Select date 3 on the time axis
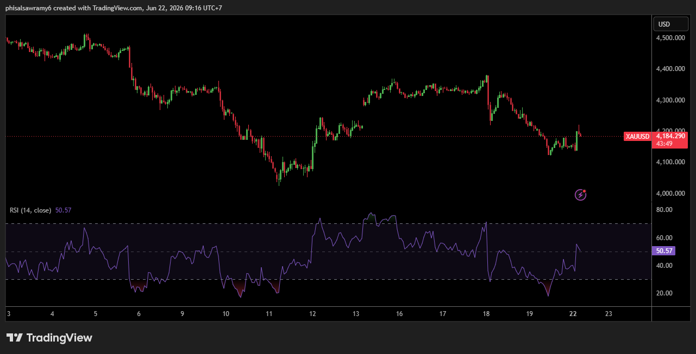Viewport: 696px width, 354px height. tap(8, 314)
